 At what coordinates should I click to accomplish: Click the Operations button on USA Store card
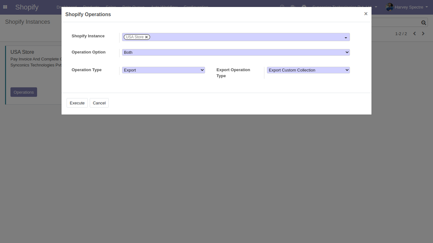click(x=24, y=92)
